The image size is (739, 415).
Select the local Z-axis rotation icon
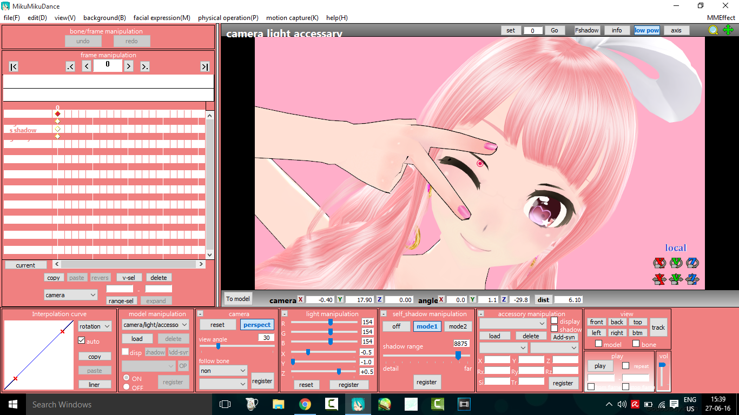(693, 262)
